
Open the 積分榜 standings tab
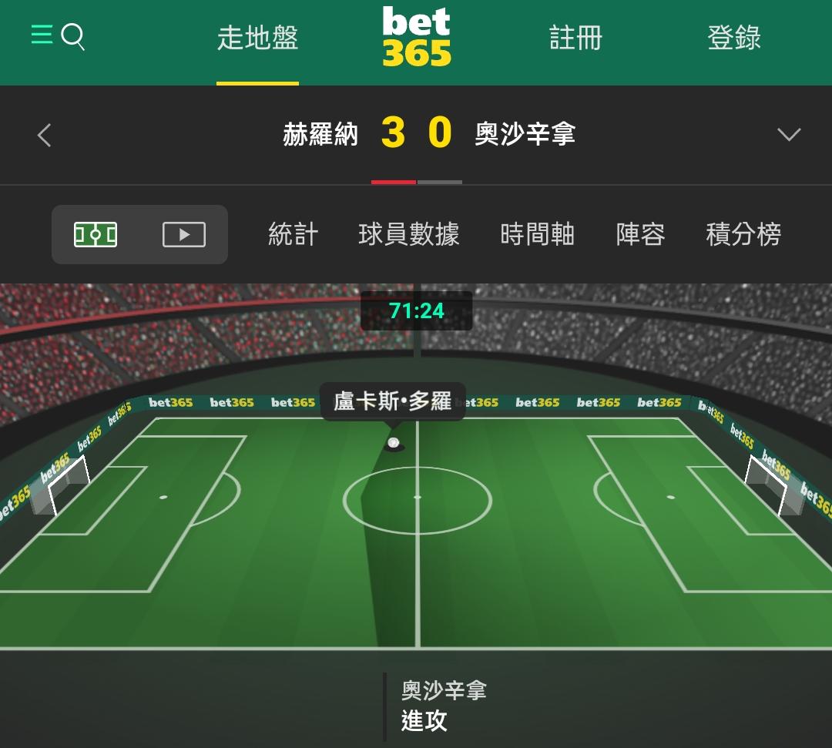pyautogui.click(x=743, y=234)
